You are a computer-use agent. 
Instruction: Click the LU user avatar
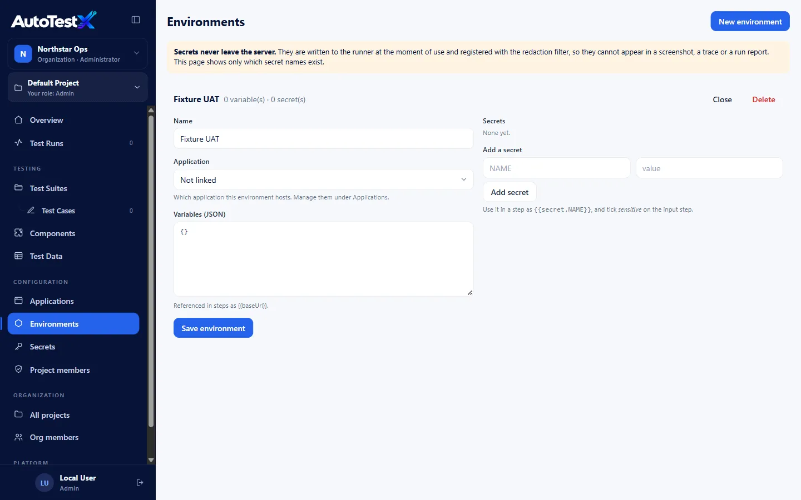(44, 483)
